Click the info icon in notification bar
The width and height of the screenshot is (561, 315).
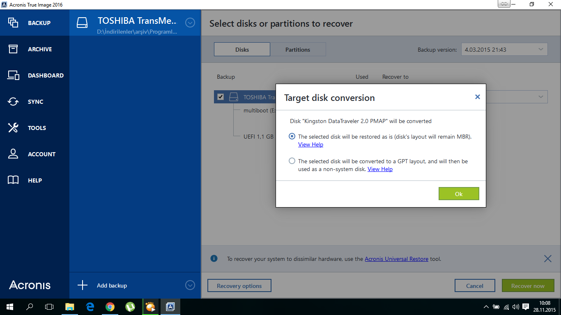[x=214, y=258]
